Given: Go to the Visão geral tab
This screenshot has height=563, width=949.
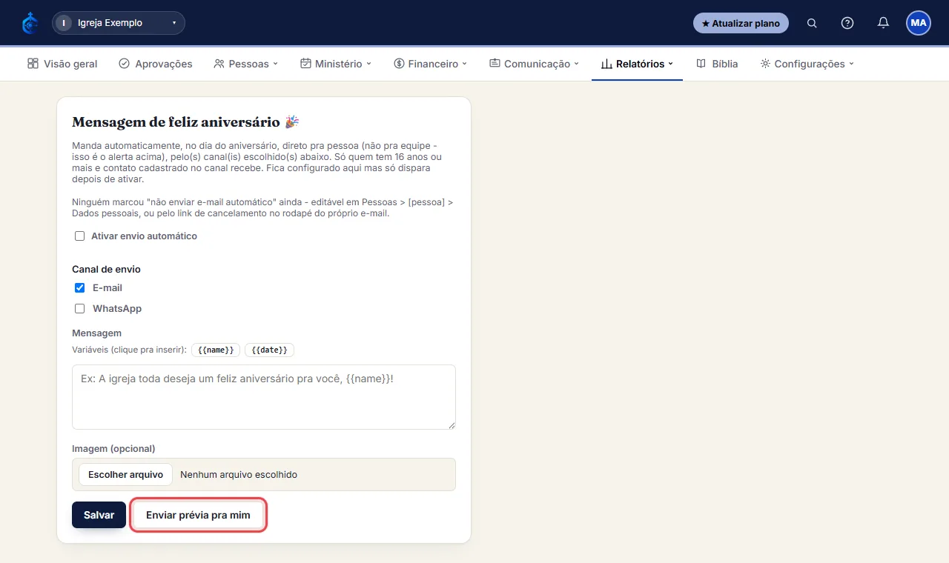Looking at the screenshot, I should click(x=62, y=64).
